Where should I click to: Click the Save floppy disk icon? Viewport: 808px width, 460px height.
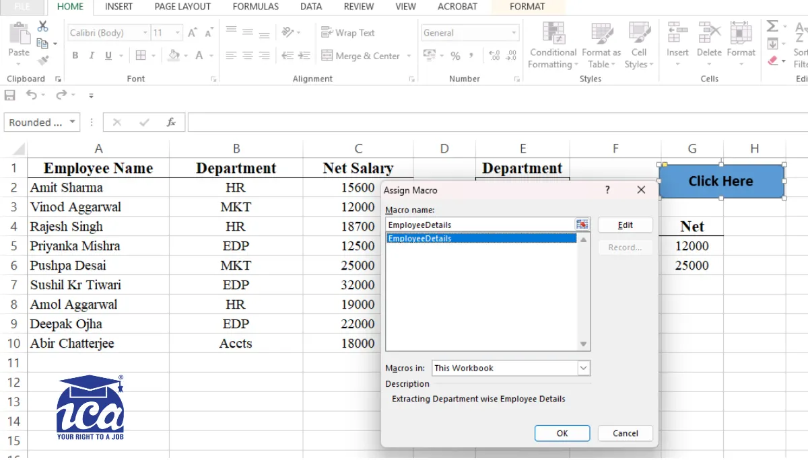coord(10,95)
